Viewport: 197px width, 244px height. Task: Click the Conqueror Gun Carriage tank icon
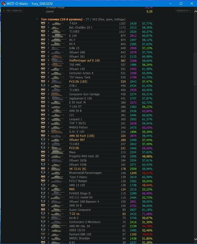click(x=57, y=94)
